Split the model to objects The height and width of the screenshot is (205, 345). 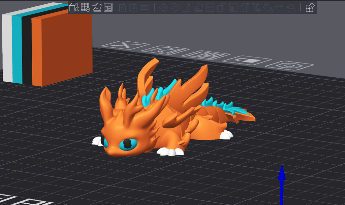click(x=121, y=7)
